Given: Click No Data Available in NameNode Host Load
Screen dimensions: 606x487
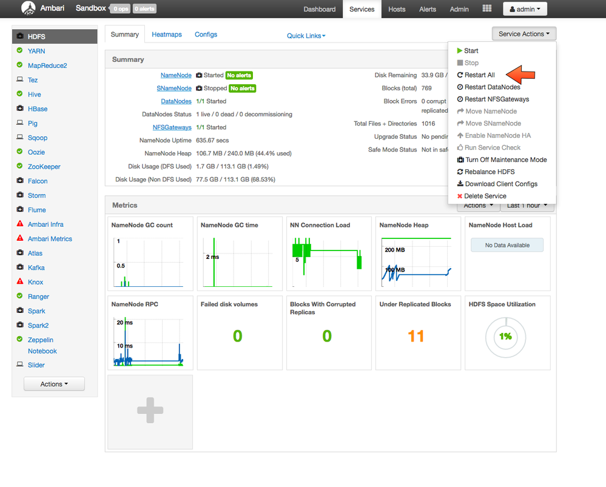Looking at the screenshot, I should coord(507,245).
